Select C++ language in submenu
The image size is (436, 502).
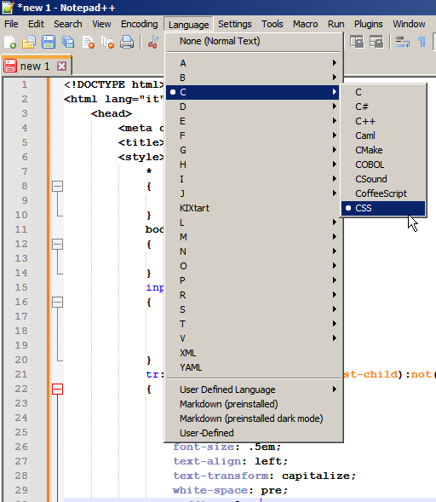point(383,121)
